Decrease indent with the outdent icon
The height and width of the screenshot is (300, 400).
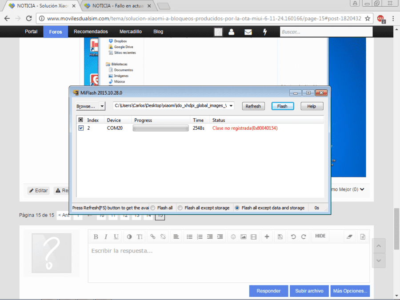(210, 237)
